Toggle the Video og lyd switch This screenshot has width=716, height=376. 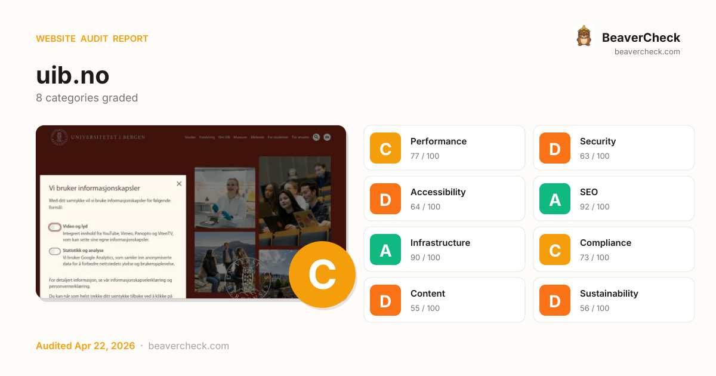tap(55, 227)
